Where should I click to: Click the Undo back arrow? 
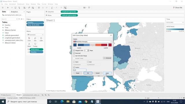[x=8, y=8]
